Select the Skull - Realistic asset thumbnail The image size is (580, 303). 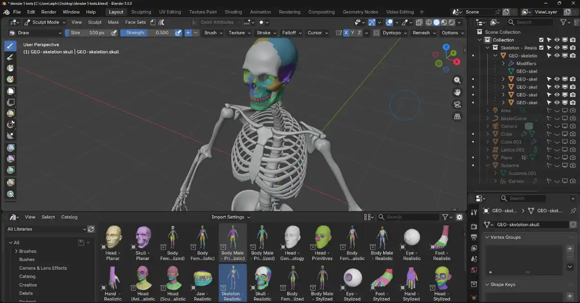coord(262,282)
